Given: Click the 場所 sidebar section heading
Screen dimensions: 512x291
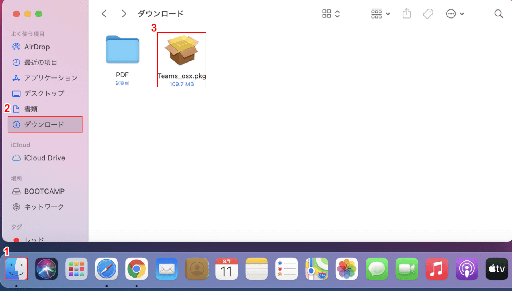Looking at the screenshot, I should pos(16,178).
